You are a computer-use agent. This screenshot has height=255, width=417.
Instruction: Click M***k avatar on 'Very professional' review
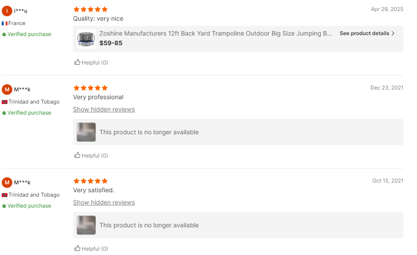coord(7,90)
